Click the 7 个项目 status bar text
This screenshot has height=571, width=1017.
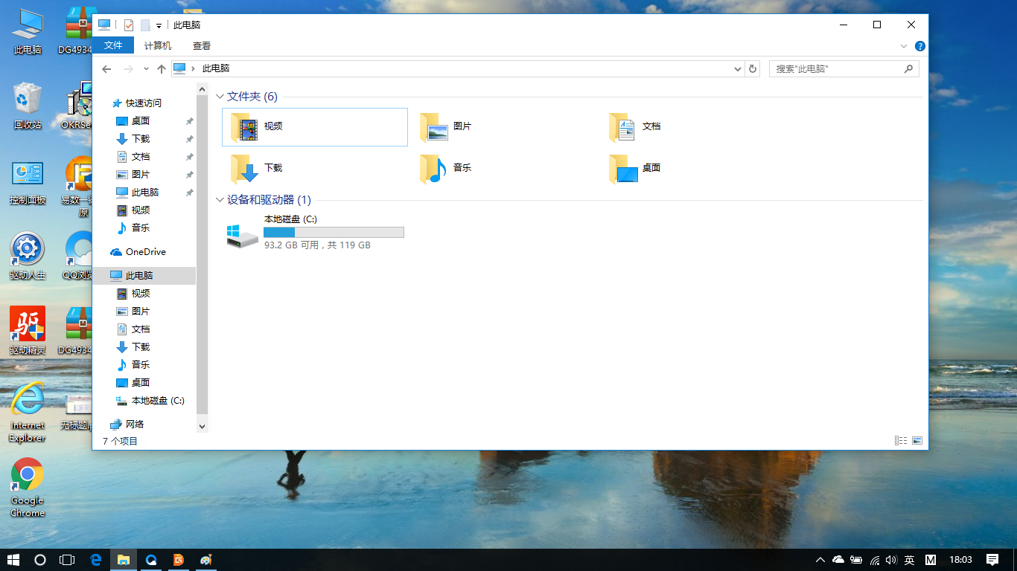click(121, 442)
